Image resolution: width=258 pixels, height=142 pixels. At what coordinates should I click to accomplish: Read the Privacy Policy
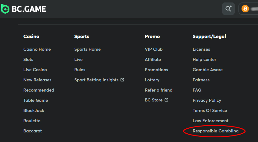pyautogui.click(x=207, y=100)
